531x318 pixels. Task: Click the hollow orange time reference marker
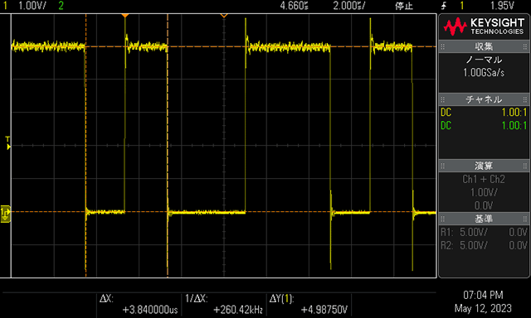tap(223, 16)
